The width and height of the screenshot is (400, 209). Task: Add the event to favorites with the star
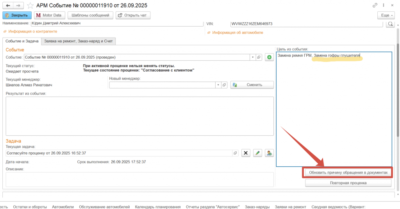coord(30,5)
